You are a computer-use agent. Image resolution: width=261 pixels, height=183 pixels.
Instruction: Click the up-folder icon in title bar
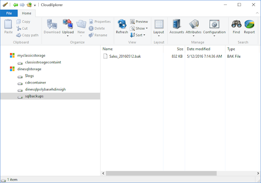click(29, 5)
